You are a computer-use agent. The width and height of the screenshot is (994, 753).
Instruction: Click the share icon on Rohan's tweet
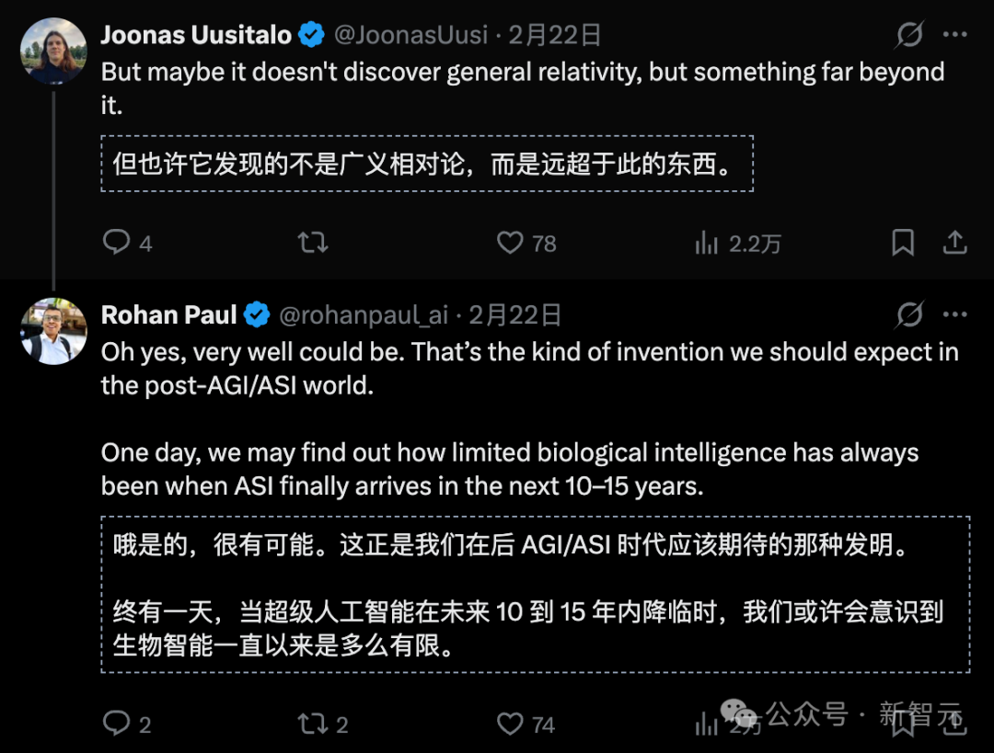pyautogui.click(x=954, y=724)
